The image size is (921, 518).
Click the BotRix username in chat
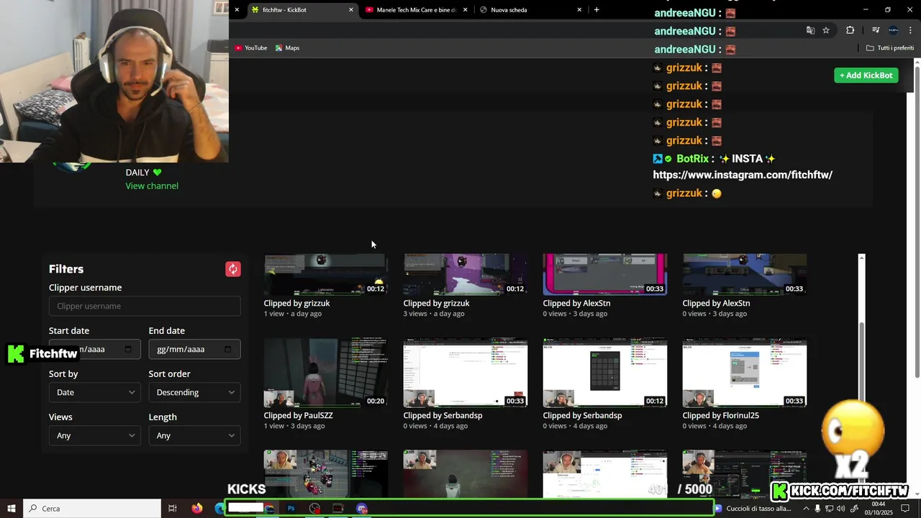pos(692,158)
